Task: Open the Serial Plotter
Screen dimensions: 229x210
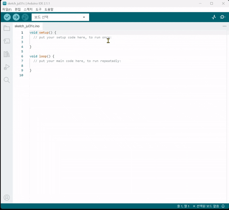Action: (214, 17)
